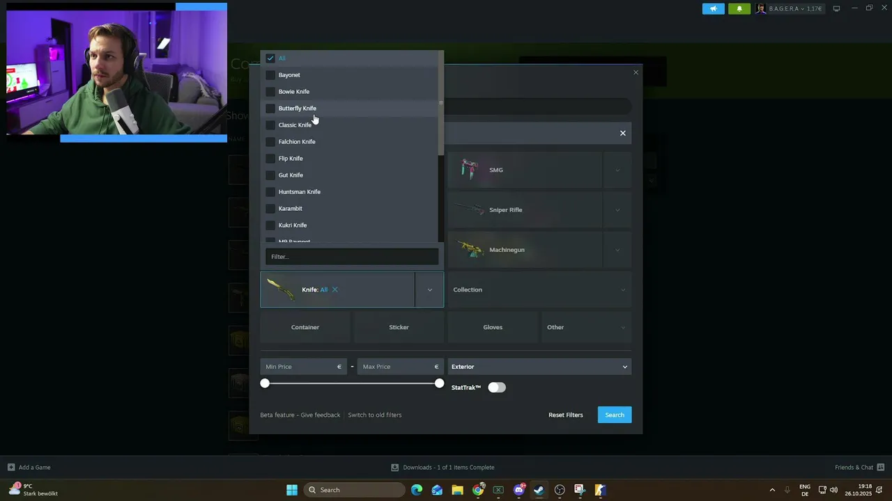Open Microsoft Edge from taskbar
This screenshot has width=892, height=501.
[x=417, y=490]
